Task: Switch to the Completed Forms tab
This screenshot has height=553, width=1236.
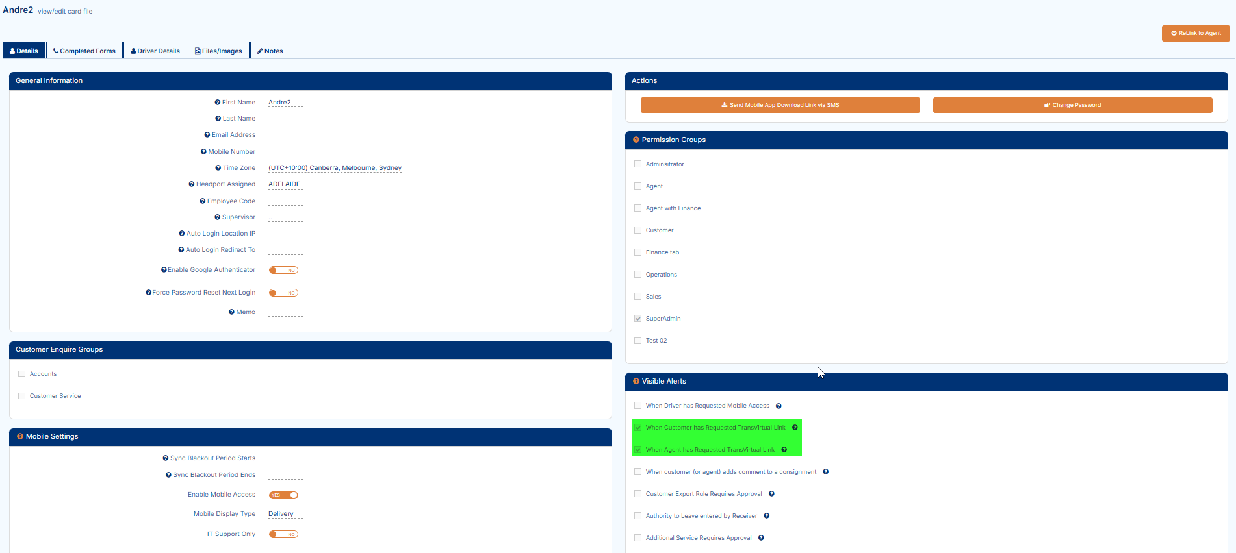Action: [84, 51]
